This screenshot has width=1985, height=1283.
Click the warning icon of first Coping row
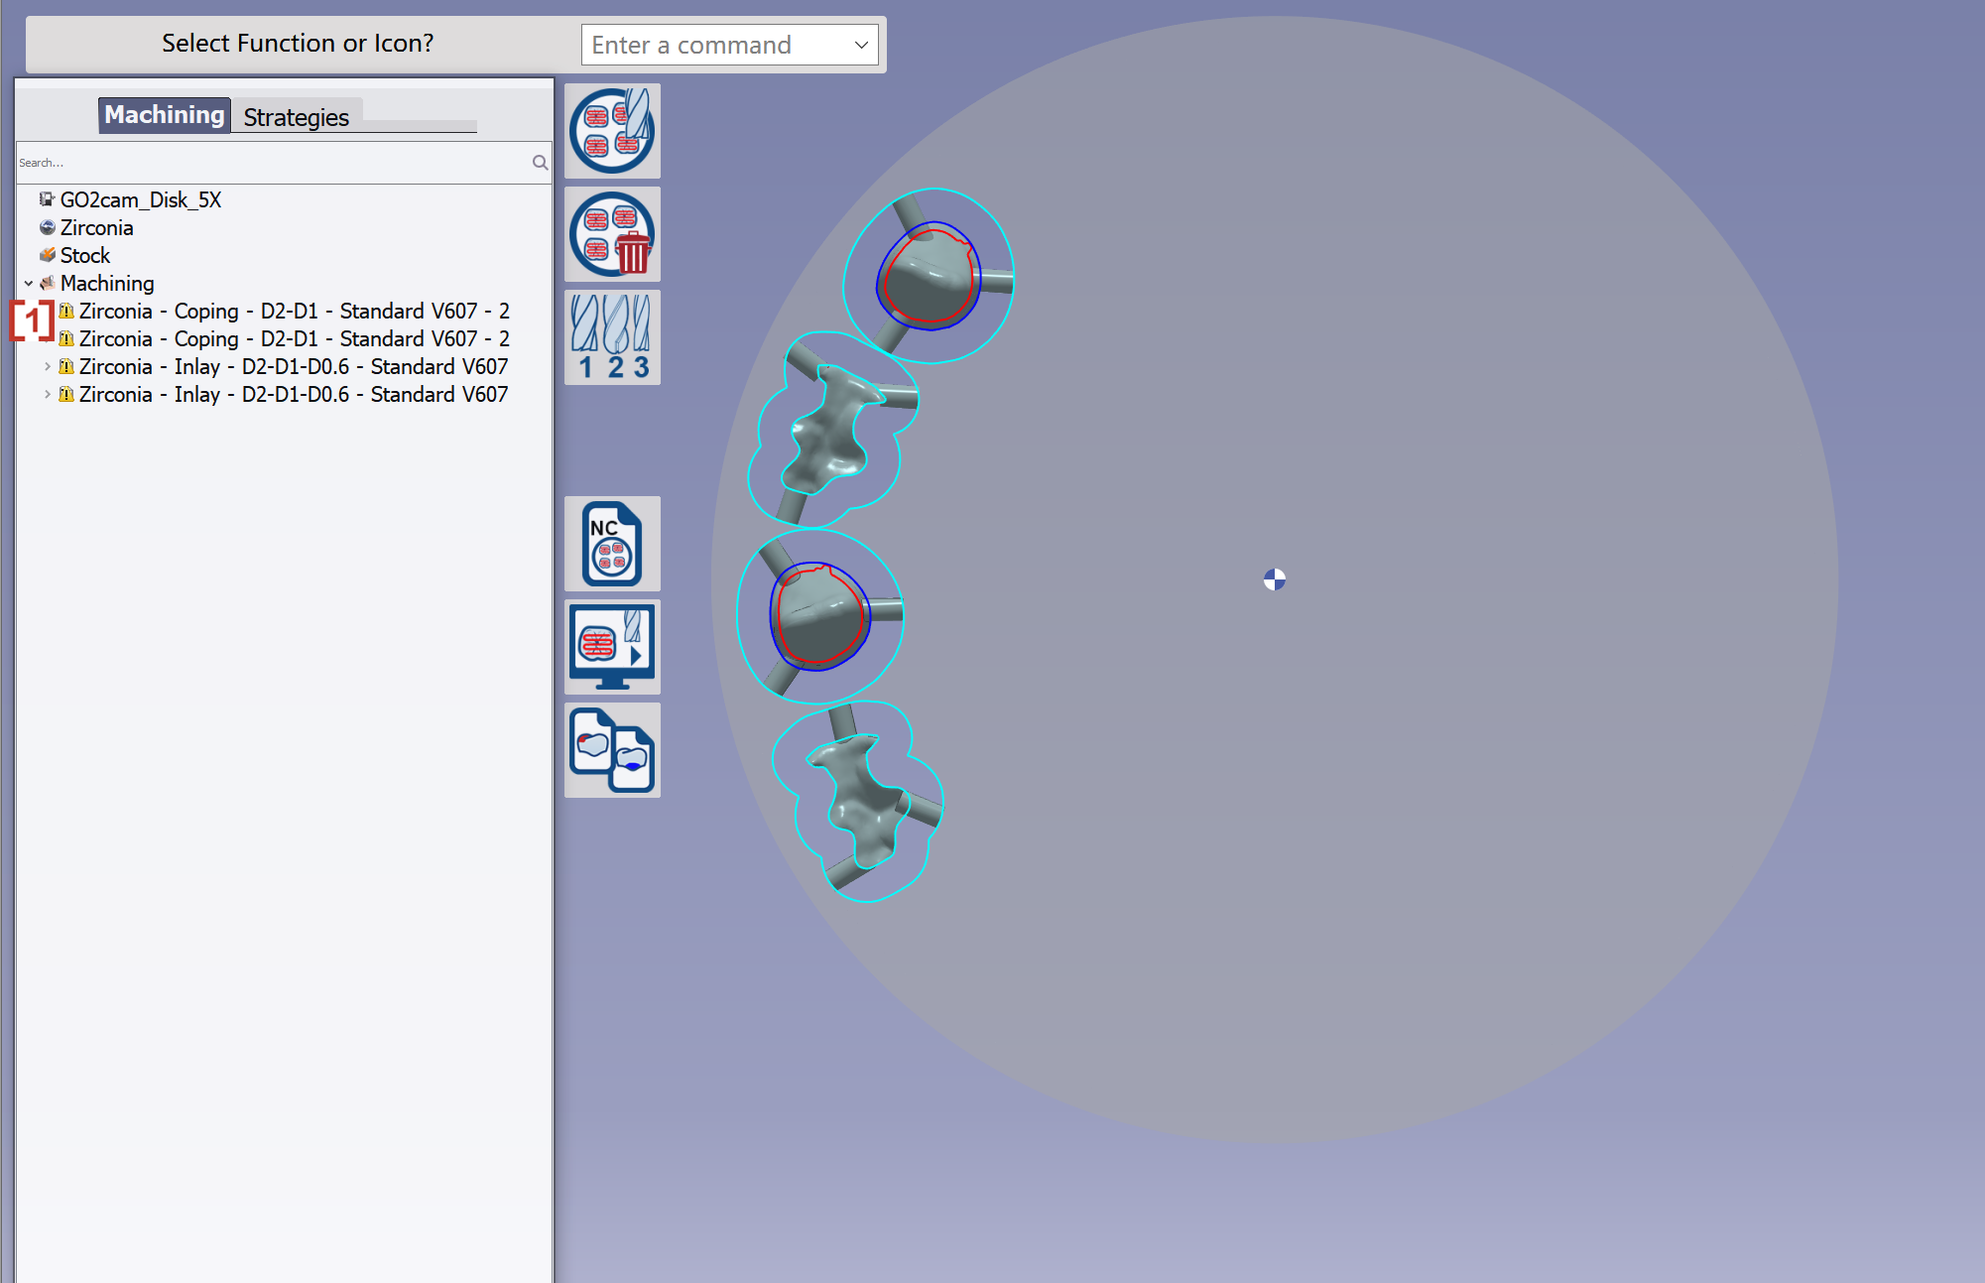click(x=66, y=311)
